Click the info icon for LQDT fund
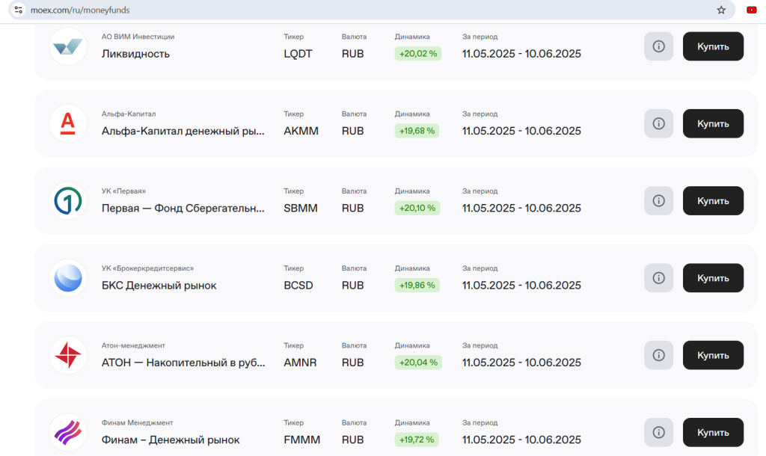Image resolution: width=766 pixels, height=456 pixels. (658, 46)
